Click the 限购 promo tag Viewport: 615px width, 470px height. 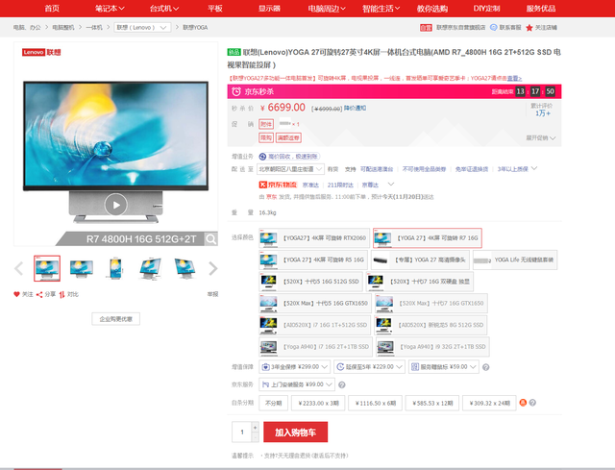(266, 137)
